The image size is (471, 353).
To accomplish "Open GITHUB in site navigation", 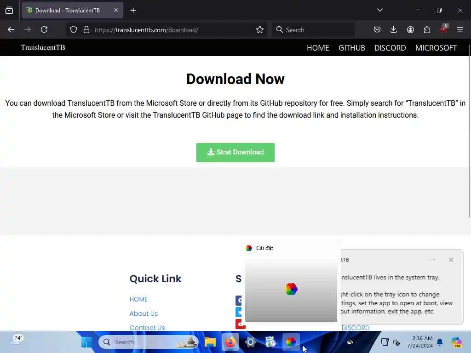I will pyautogui.click(x=352, y=48).
